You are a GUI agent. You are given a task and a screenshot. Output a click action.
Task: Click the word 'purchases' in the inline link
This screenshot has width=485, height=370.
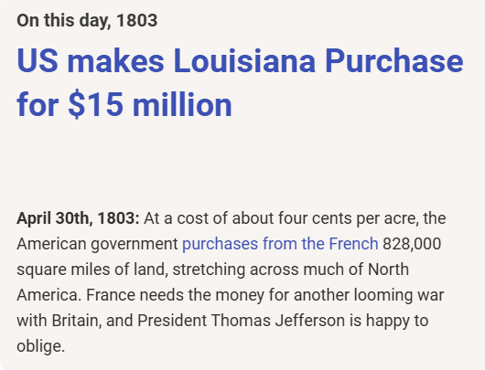point(220,244)
